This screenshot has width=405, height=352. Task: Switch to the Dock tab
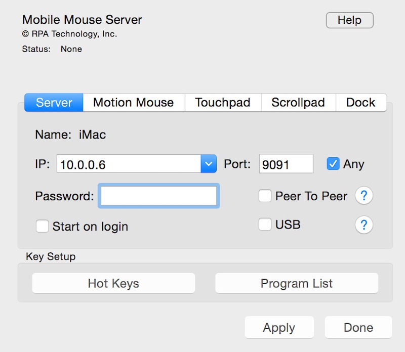coord(361,102)
